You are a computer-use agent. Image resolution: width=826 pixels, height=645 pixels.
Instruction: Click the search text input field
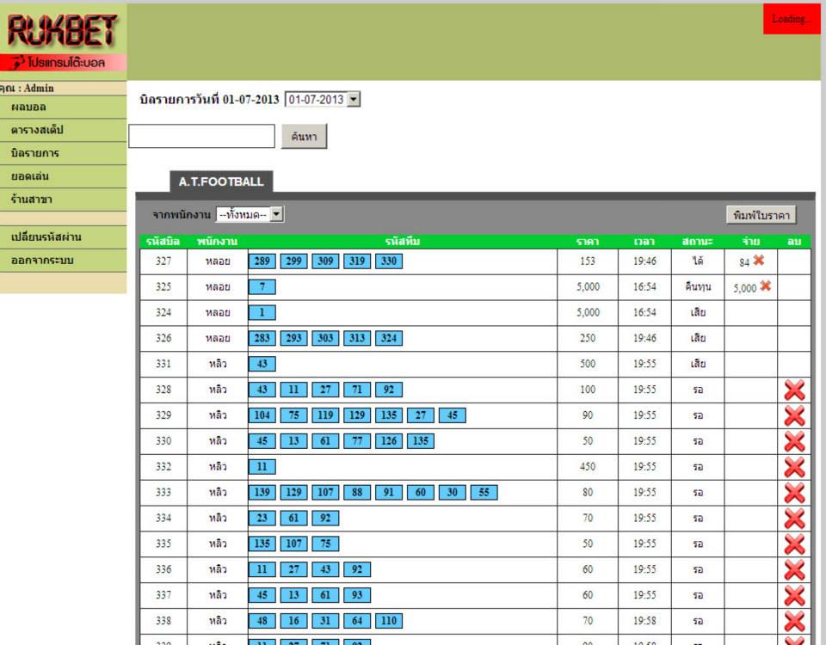(201, 137)
